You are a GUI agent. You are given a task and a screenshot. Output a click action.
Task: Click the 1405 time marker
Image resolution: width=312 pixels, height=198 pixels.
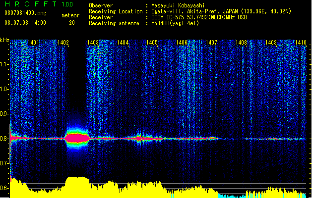[152, 43]
